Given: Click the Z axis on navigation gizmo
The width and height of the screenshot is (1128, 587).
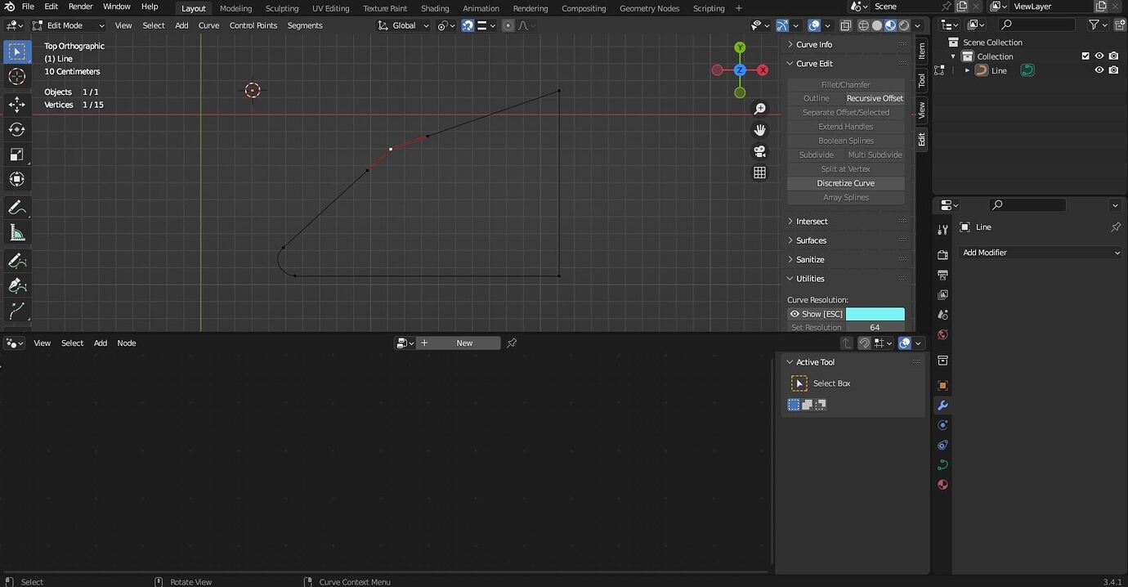Looking at the screenshot, I should pyautogui.click(x=740, y=70).
